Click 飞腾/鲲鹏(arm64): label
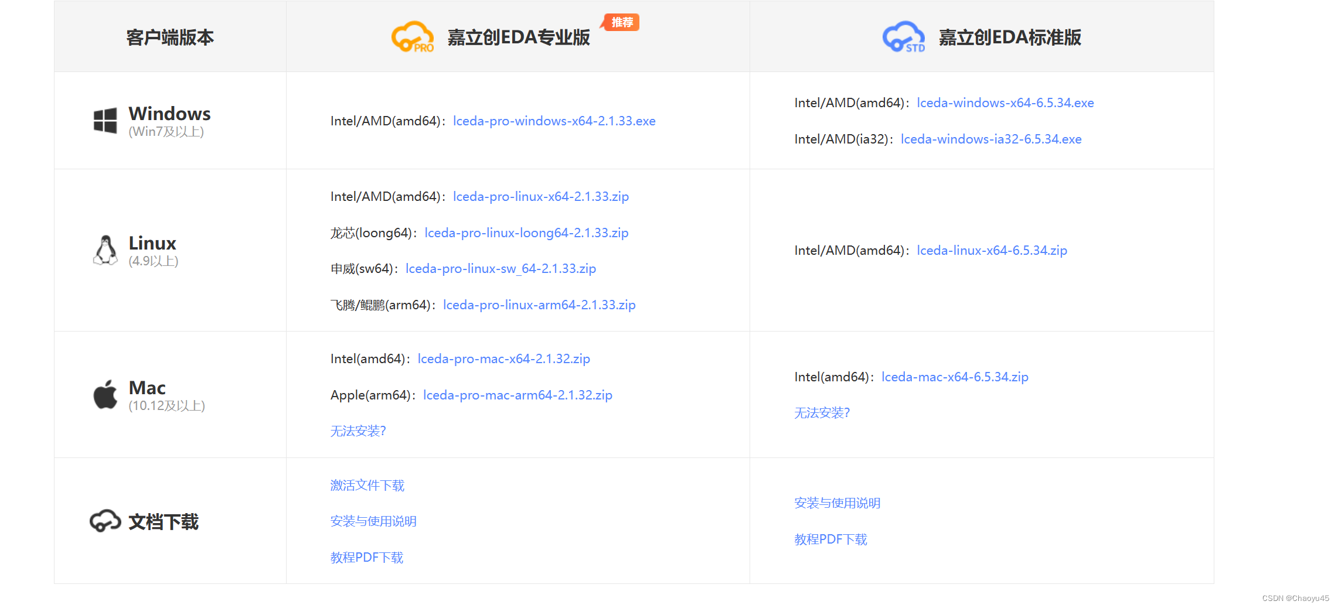 click(x=383, y=305)
